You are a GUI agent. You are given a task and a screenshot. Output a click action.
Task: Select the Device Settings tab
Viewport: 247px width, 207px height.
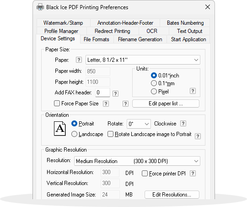click(x=58, y=38)
